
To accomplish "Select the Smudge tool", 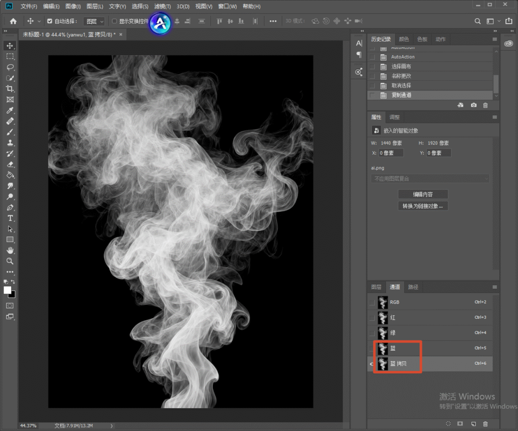I will click(10, 186).
